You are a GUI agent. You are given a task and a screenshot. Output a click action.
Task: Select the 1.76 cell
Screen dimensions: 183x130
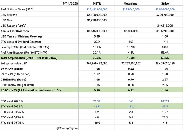[x=165, y=69]
